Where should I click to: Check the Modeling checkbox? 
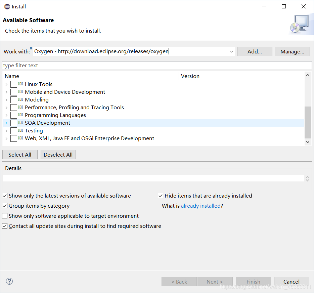coord(14,99)
